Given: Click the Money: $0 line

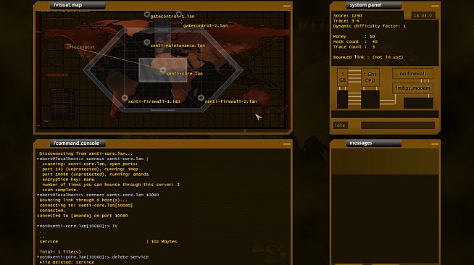Looking at the screenshot, I should point(354,36).
